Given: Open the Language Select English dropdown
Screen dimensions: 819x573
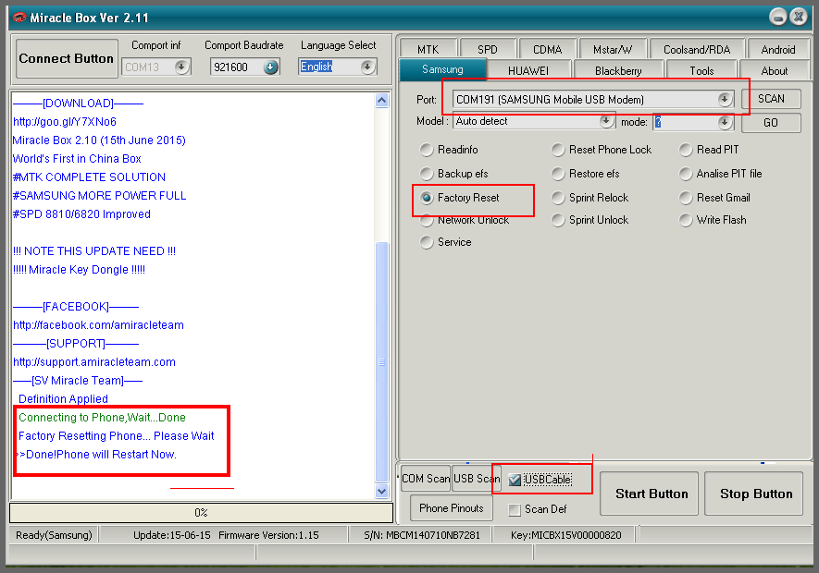Looking at the screenshot, I should (367, 67).
